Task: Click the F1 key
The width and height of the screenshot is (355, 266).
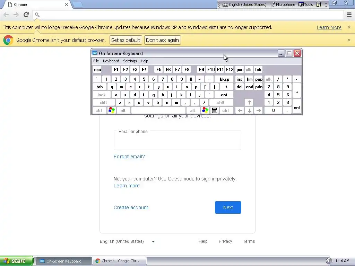Action: click(x=116, y=69)
